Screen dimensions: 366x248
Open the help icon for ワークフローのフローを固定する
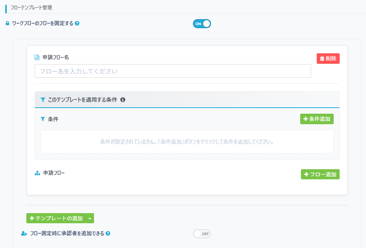[x=77, y=23]
